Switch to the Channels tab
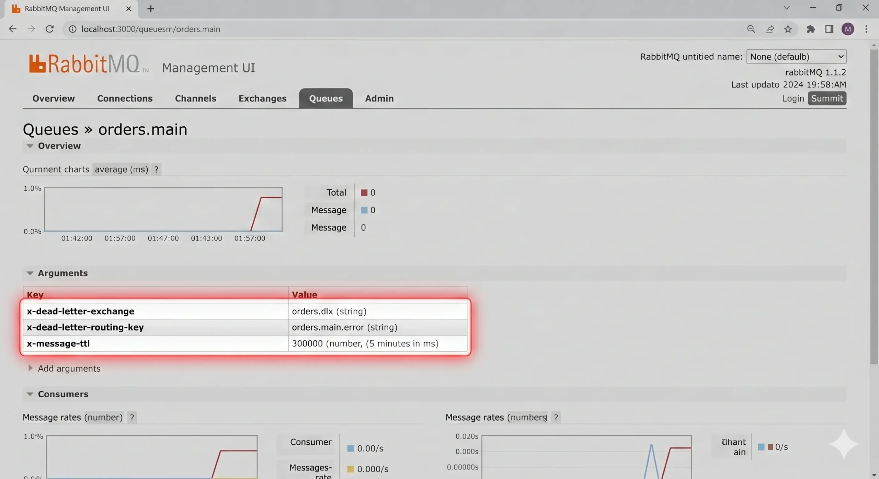 click(196, 98)
